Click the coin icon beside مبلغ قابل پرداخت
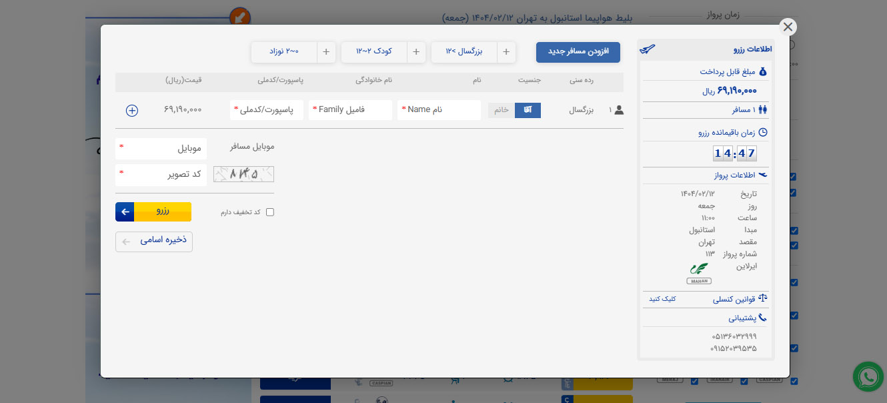 764,72
